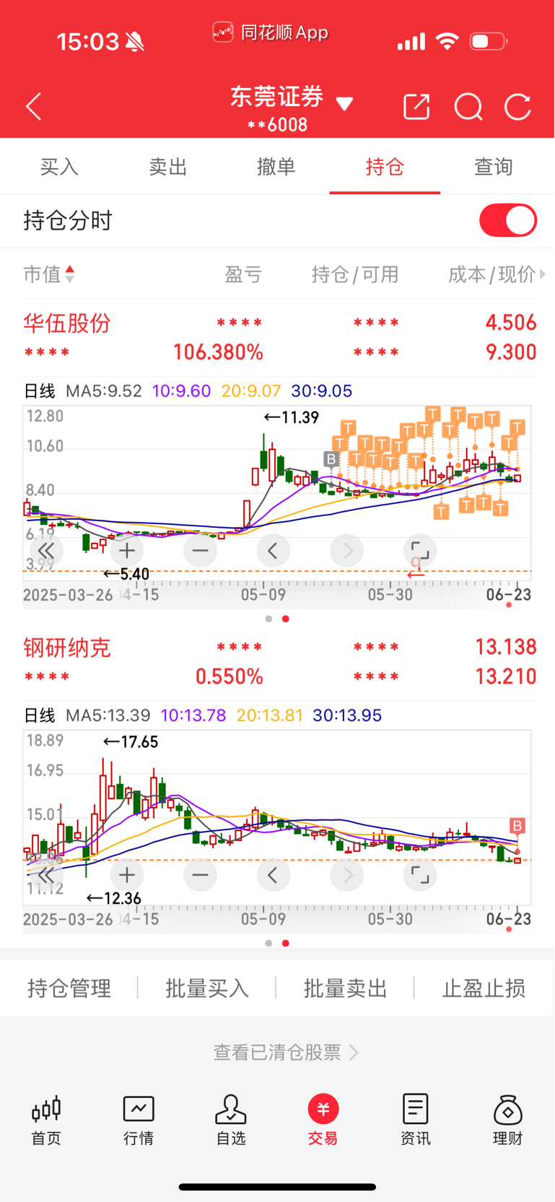
Task: Tap the 日线 label on 钢研纳克 chart
Action: 40,715
